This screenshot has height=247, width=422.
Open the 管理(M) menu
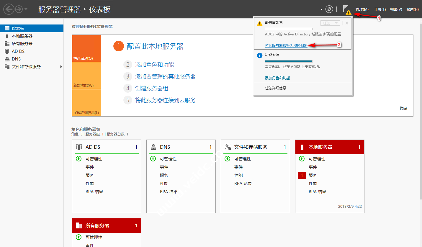pos(362,9)
